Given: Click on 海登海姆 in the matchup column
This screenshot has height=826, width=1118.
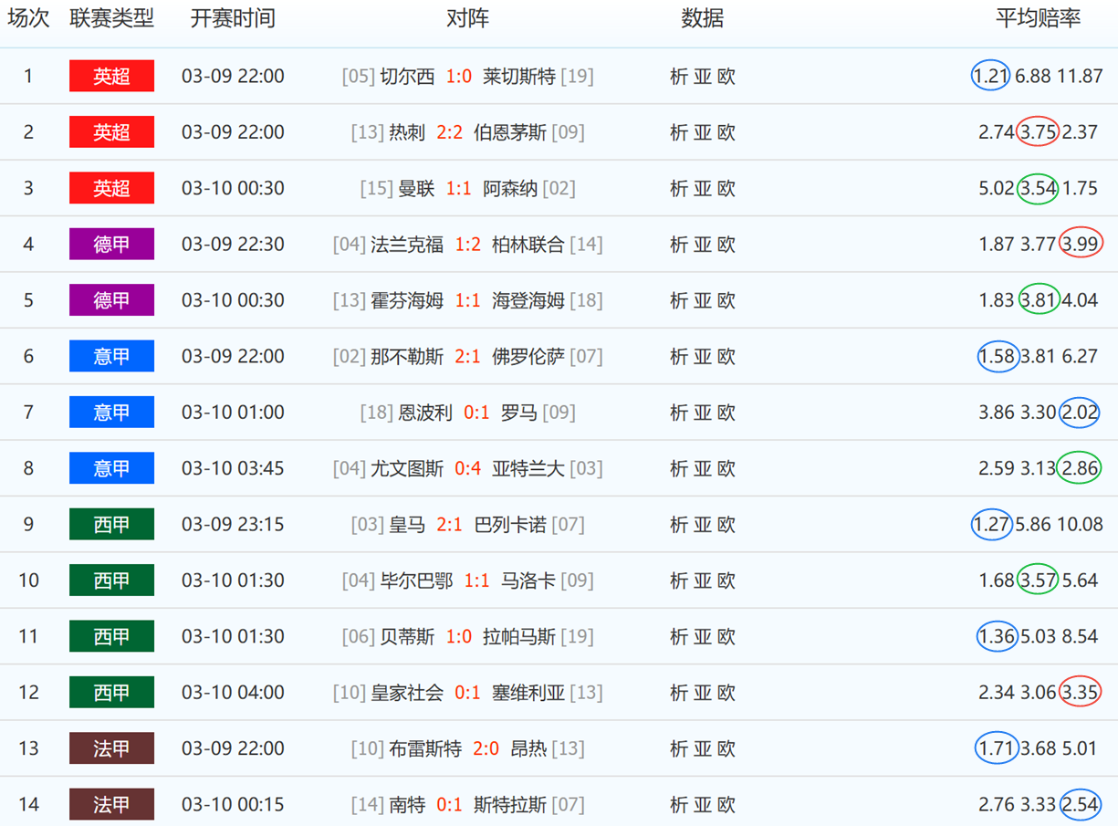Looking at the screenshot, I should point(528,300).
